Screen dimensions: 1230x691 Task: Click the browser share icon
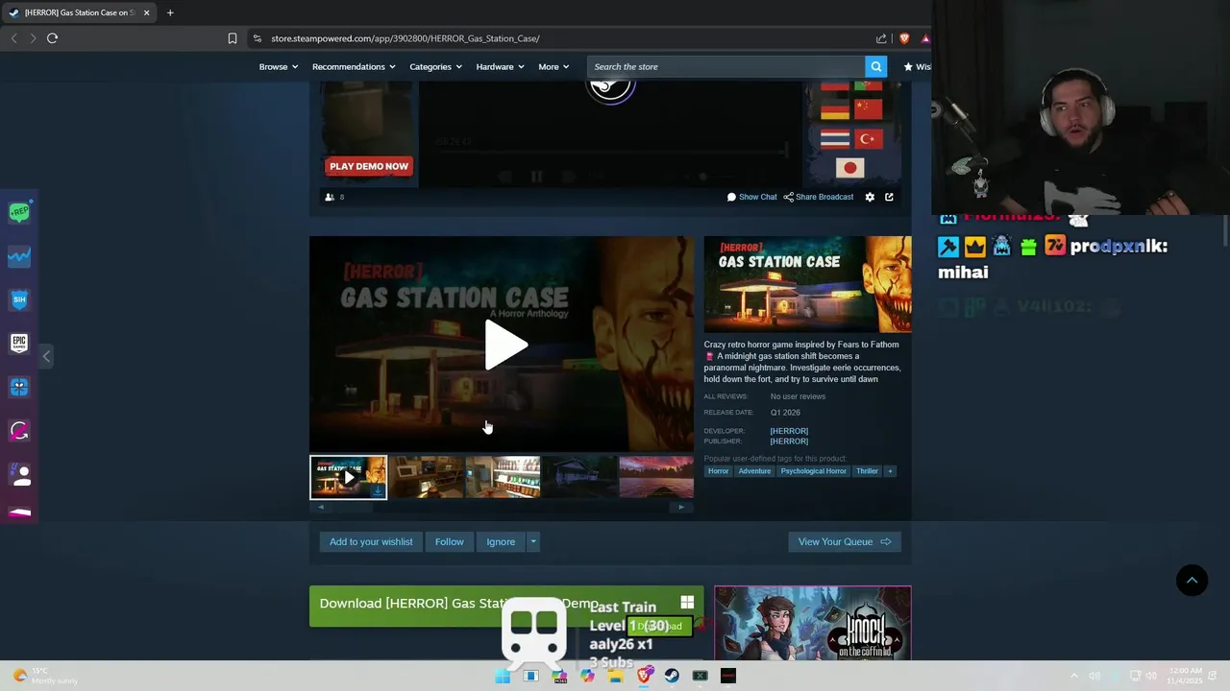(x=881, y=38)
